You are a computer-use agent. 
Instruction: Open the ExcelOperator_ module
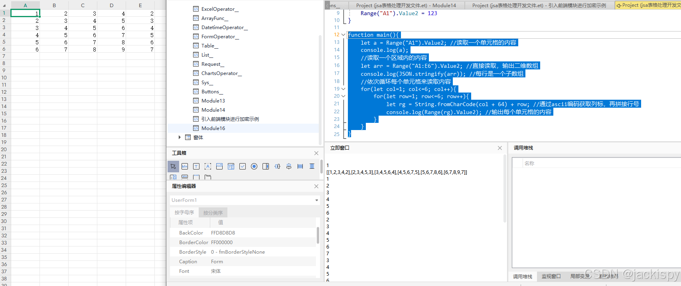point(220,9)
